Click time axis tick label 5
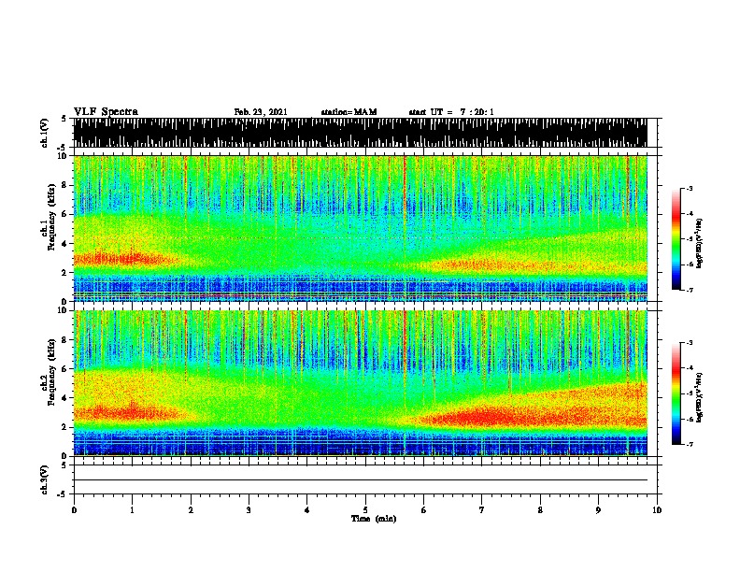The height and width of the screenshot is (572, 740). (365, 510)
